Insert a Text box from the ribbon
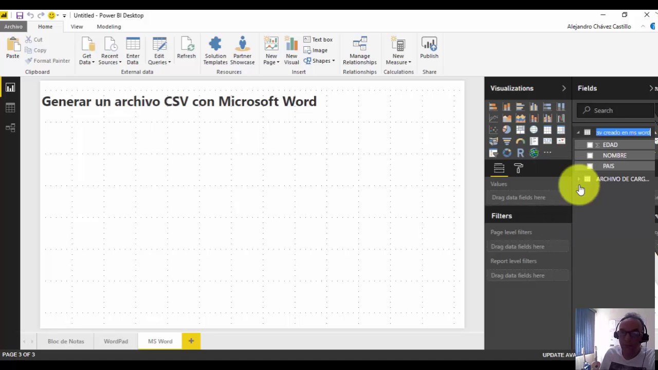 318,40
